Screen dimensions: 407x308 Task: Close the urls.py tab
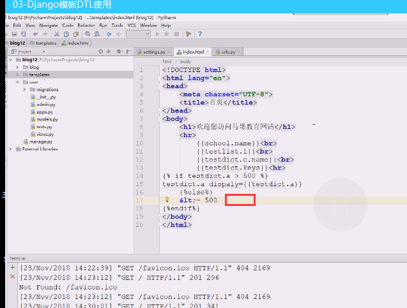[239, 52]
